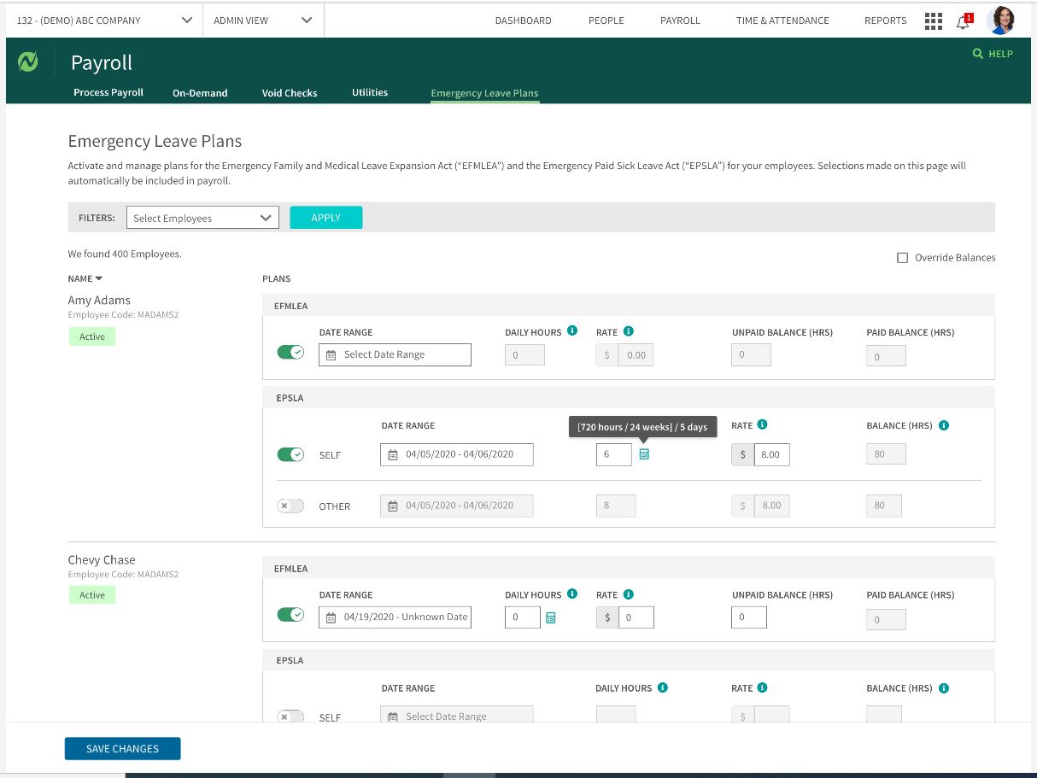Click the company logo icon beside Payroll
Image resolution: width=1037 pixels, height=778 pixels.
(28, 62)
